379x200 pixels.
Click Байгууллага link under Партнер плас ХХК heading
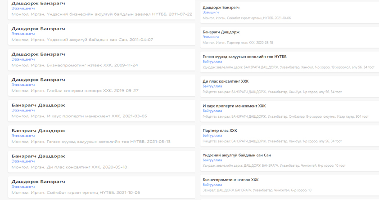click(212, 135)
